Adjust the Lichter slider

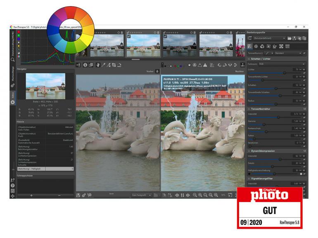pos(275,73)
